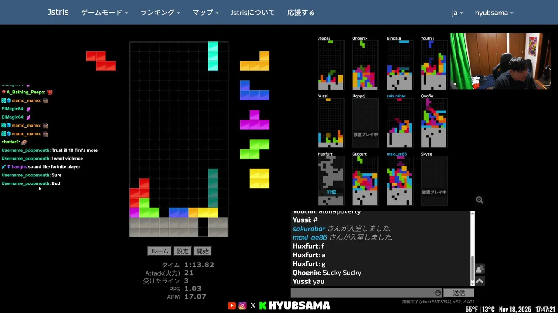Select Nindala's opponent board
558x313 pixels.
[x=399, y=65]
